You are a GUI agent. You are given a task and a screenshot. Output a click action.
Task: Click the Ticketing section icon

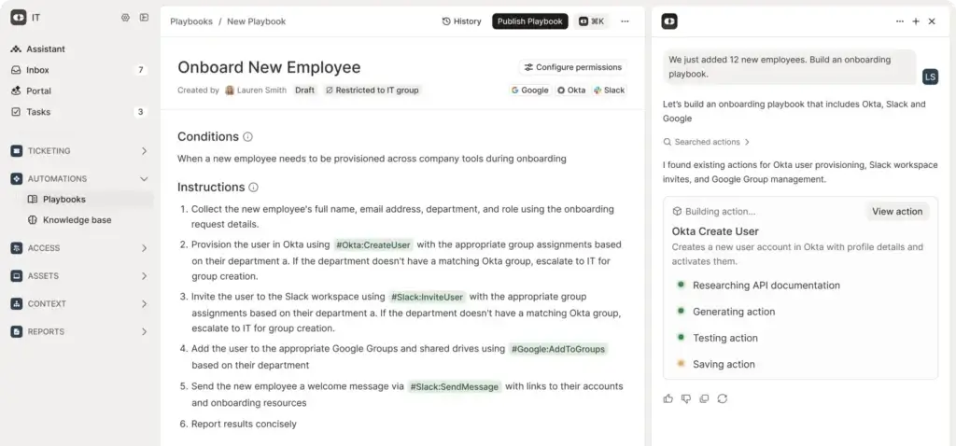coord(17,151)
